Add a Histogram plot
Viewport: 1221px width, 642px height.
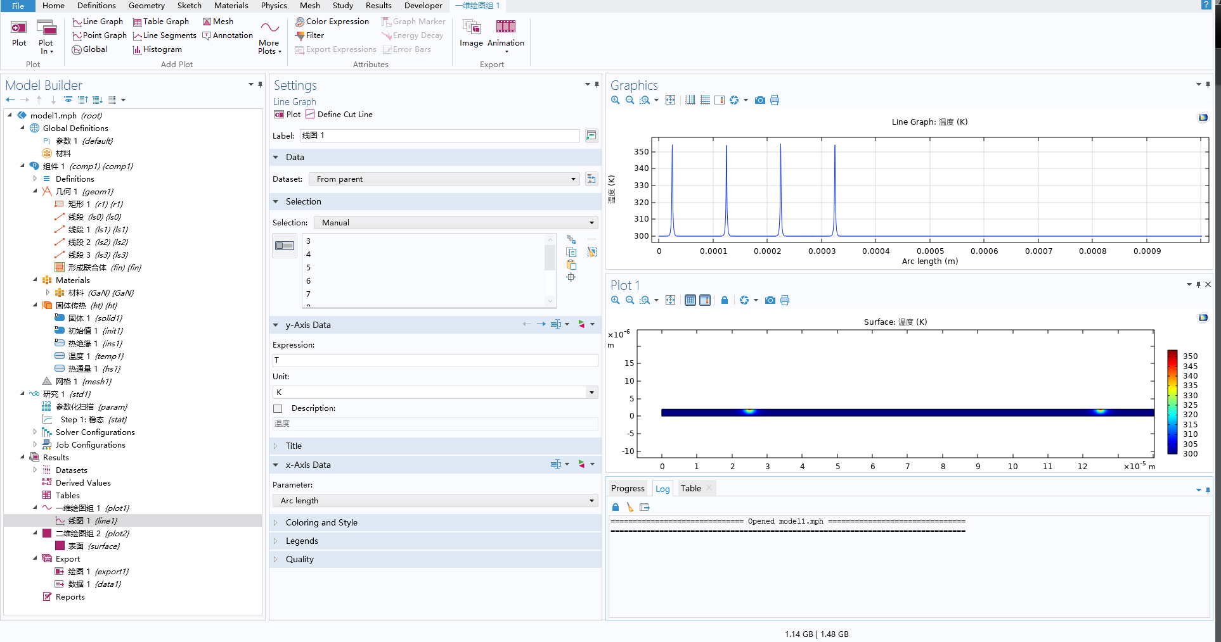coord(157,49)
